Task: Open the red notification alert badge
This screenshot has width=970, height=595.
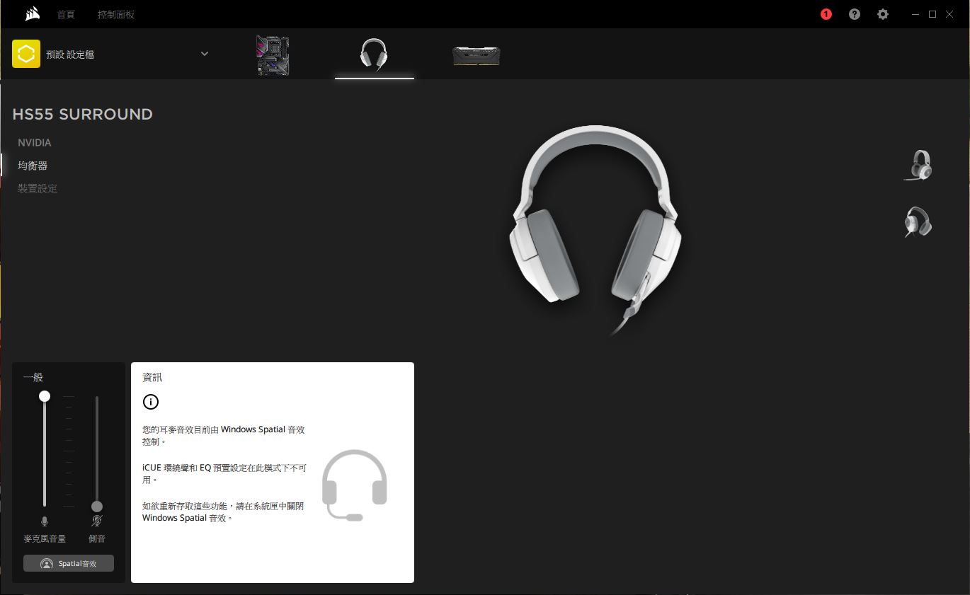Action: pyautogui.click(x=826, y=14)
